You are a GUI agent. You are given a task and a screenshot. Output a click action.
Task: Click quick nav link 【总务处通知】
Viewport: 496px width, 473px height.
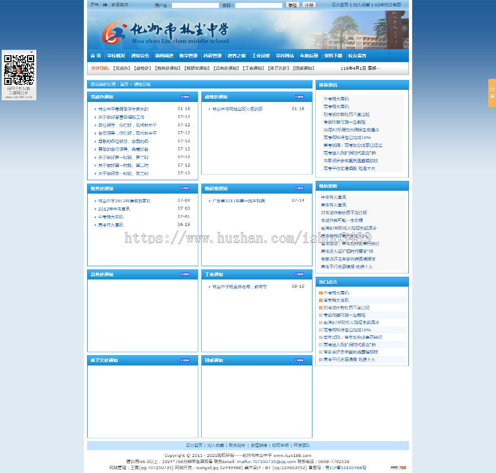226,68
